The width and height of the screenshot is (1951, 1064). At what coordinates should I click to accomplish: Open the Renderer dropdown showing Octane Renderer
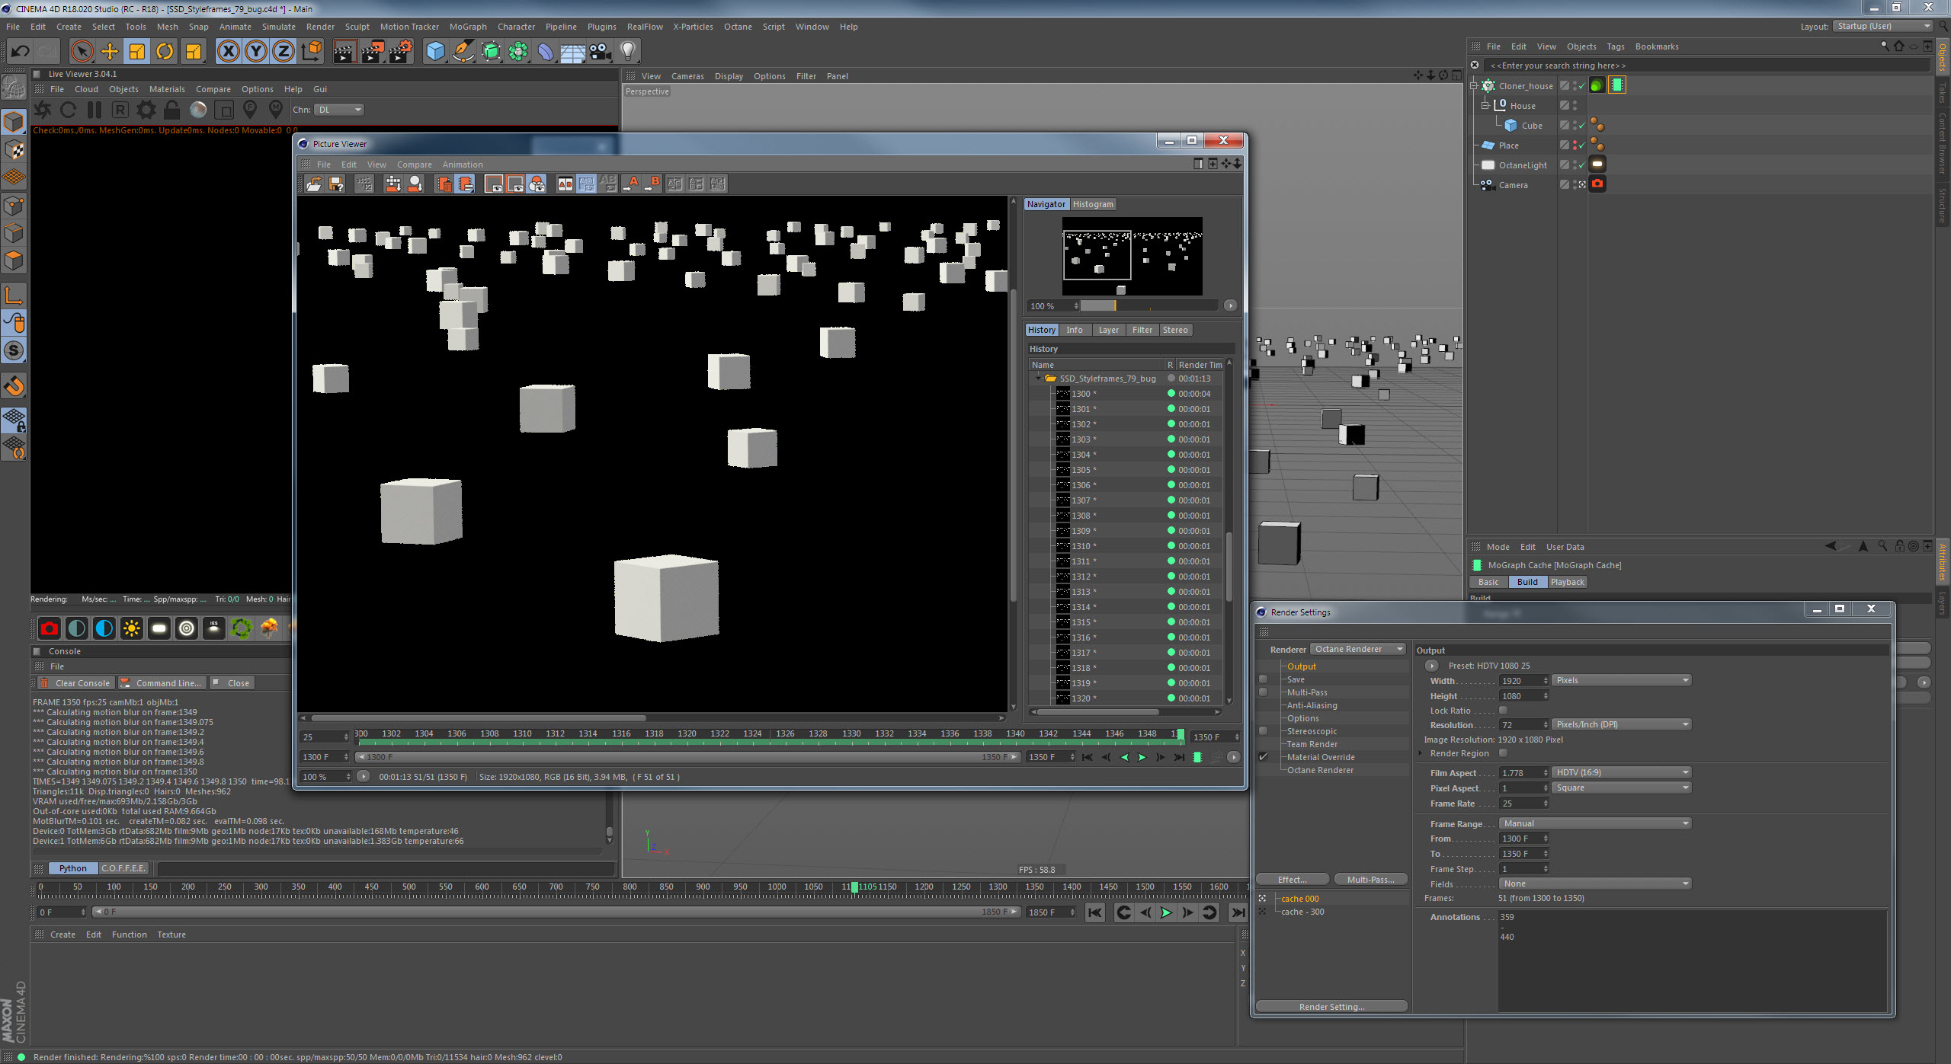[x=1359, y=649]
